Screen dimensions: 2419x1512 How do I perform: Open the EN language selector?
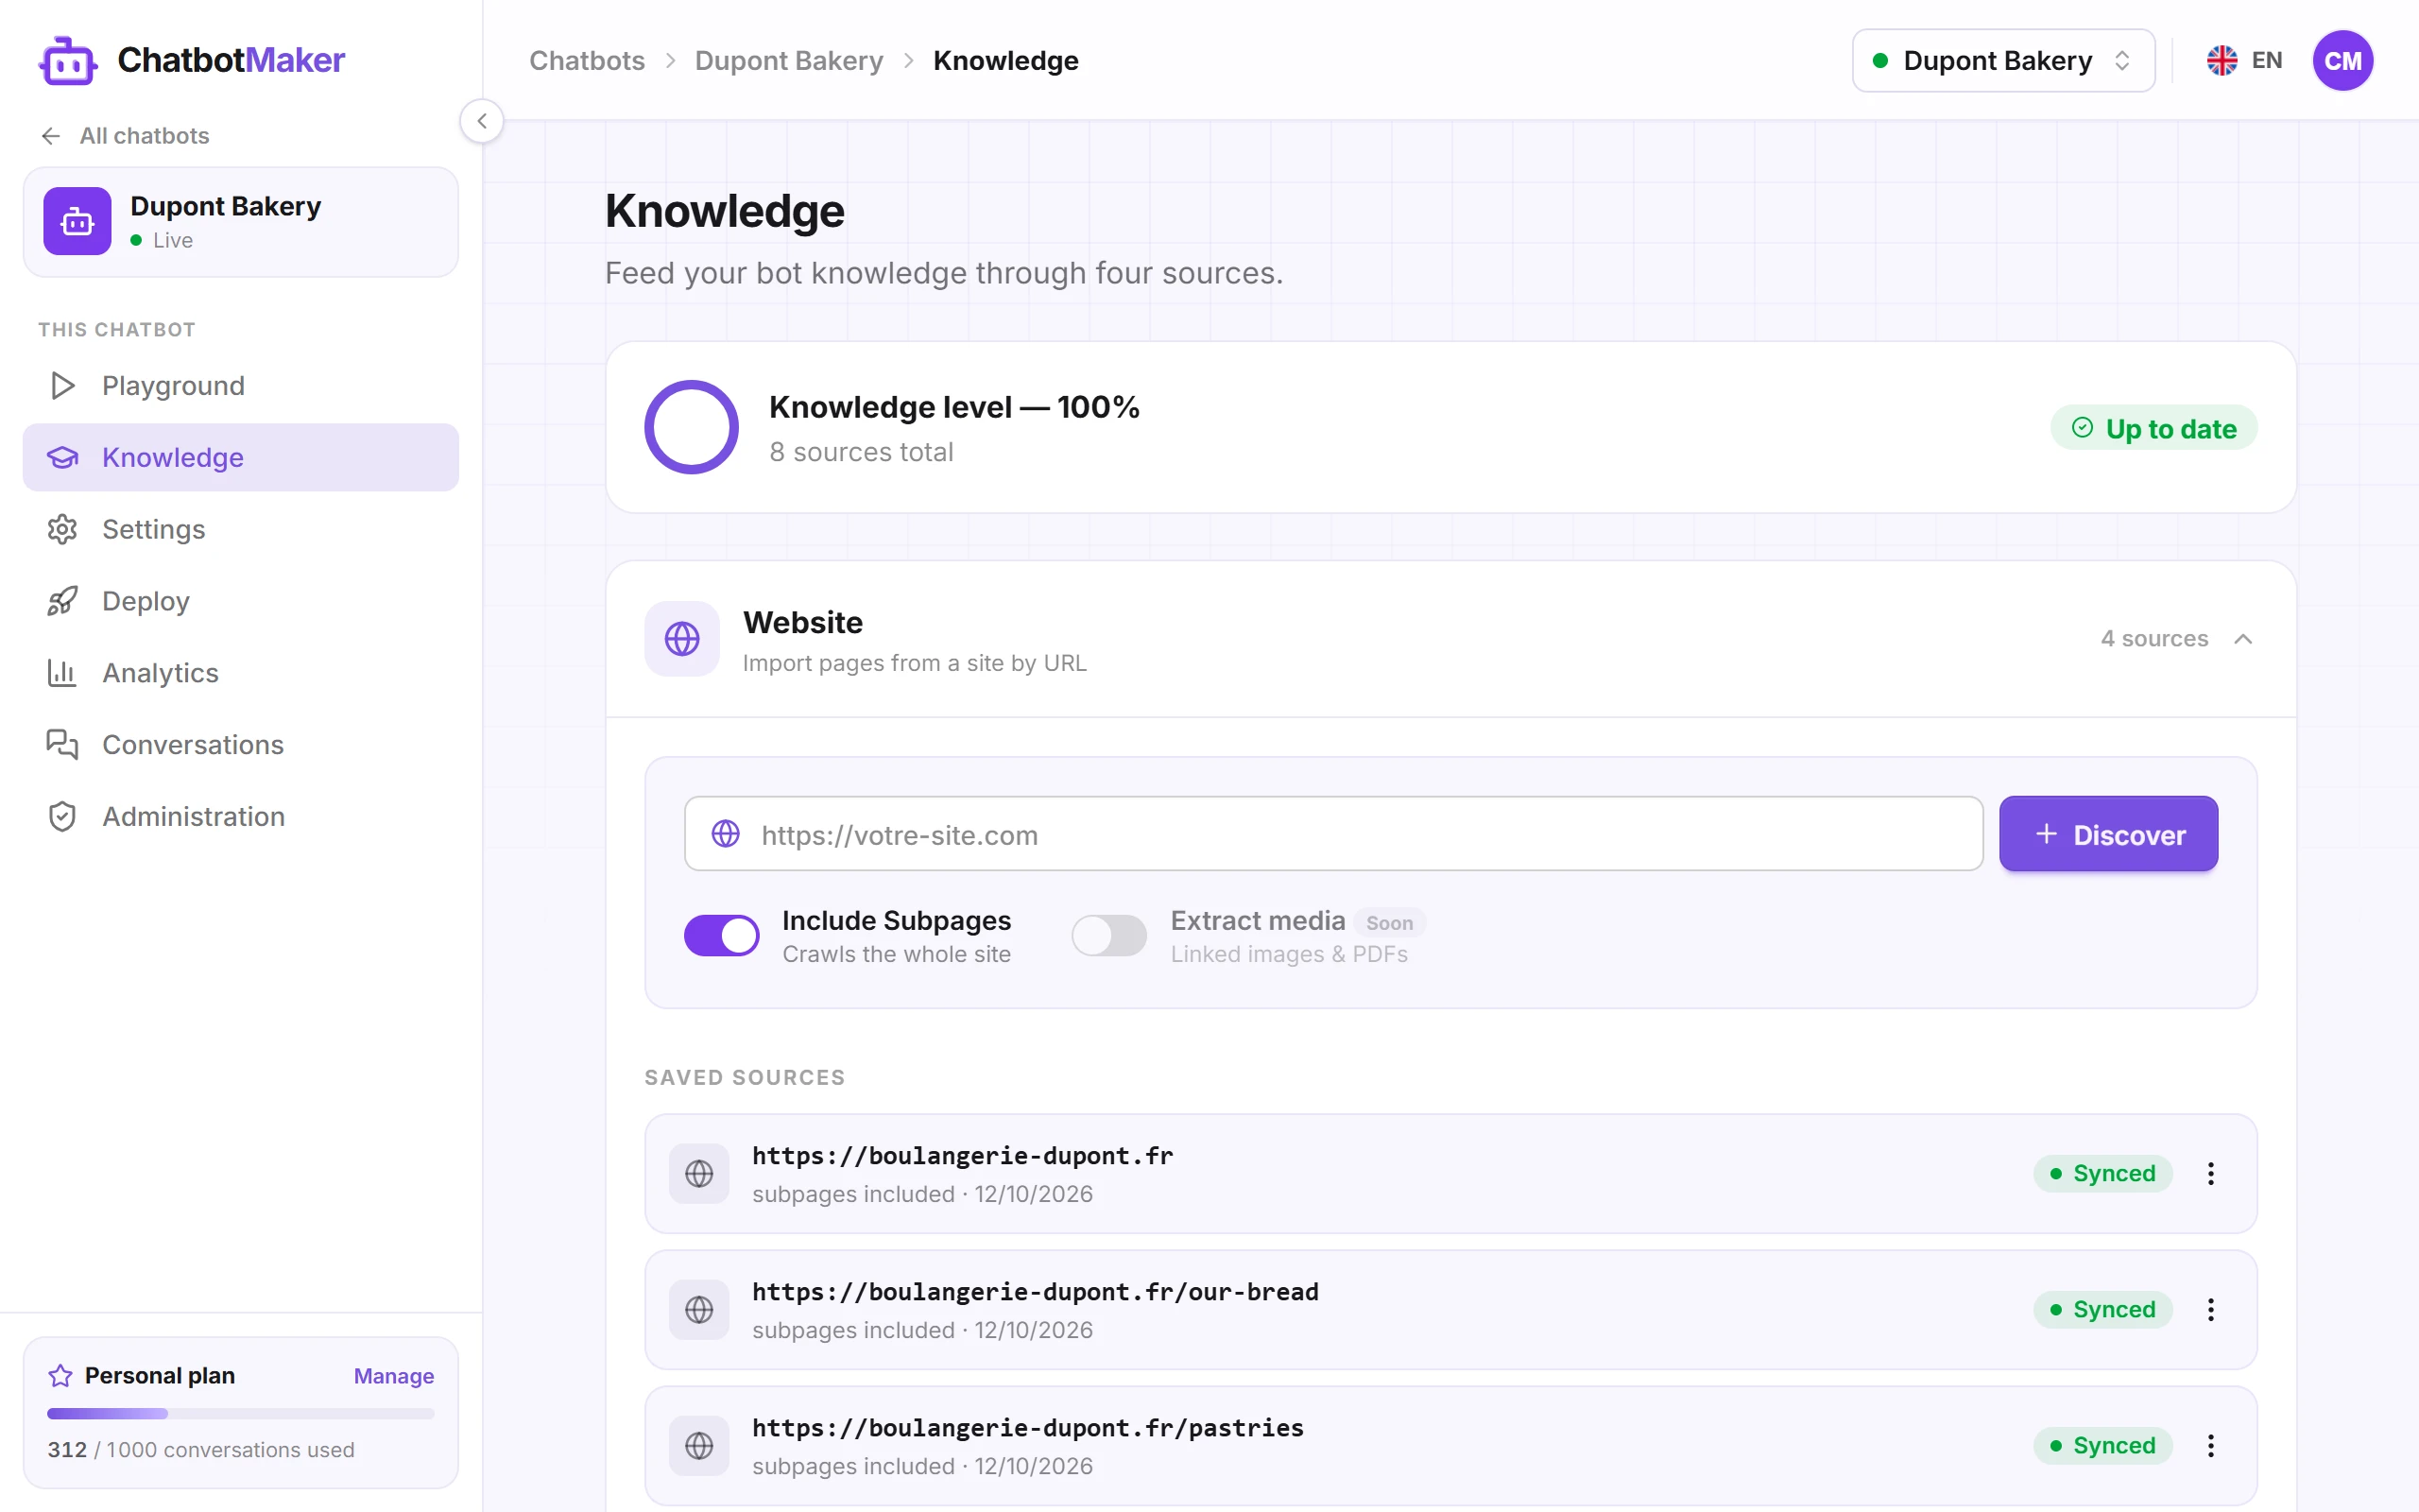click(x=2245, y=61)
